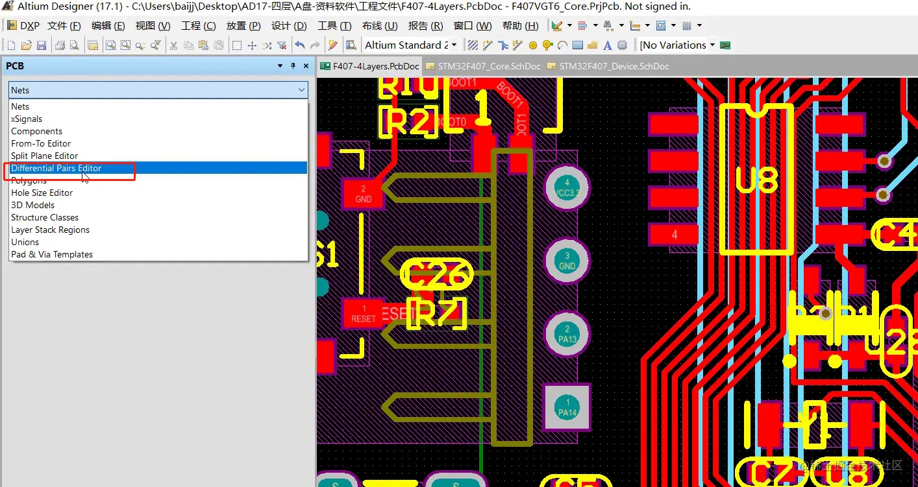The height and width of the screenshot is (487, 918).
Task: Close the PCB panel
Action: pos(306,66)
